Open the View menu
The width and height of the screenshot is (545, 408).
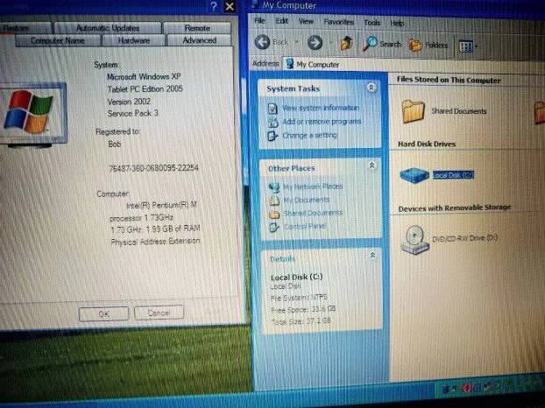[x=306, y=22]
